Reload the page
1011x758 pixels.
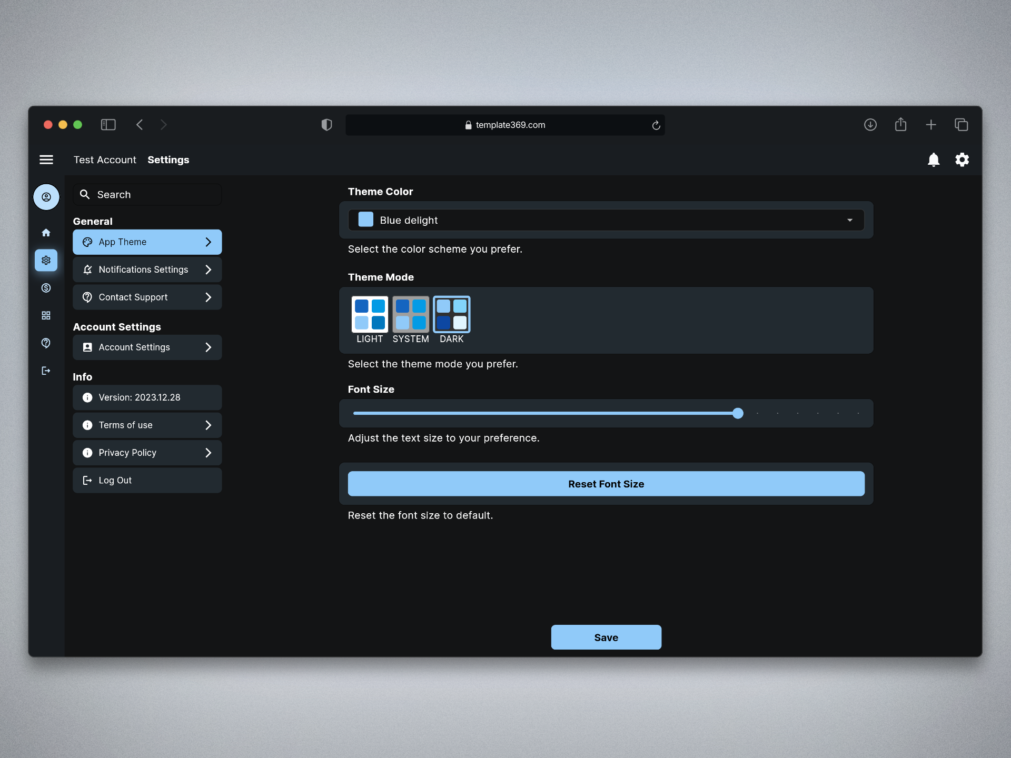click(656, 125)
